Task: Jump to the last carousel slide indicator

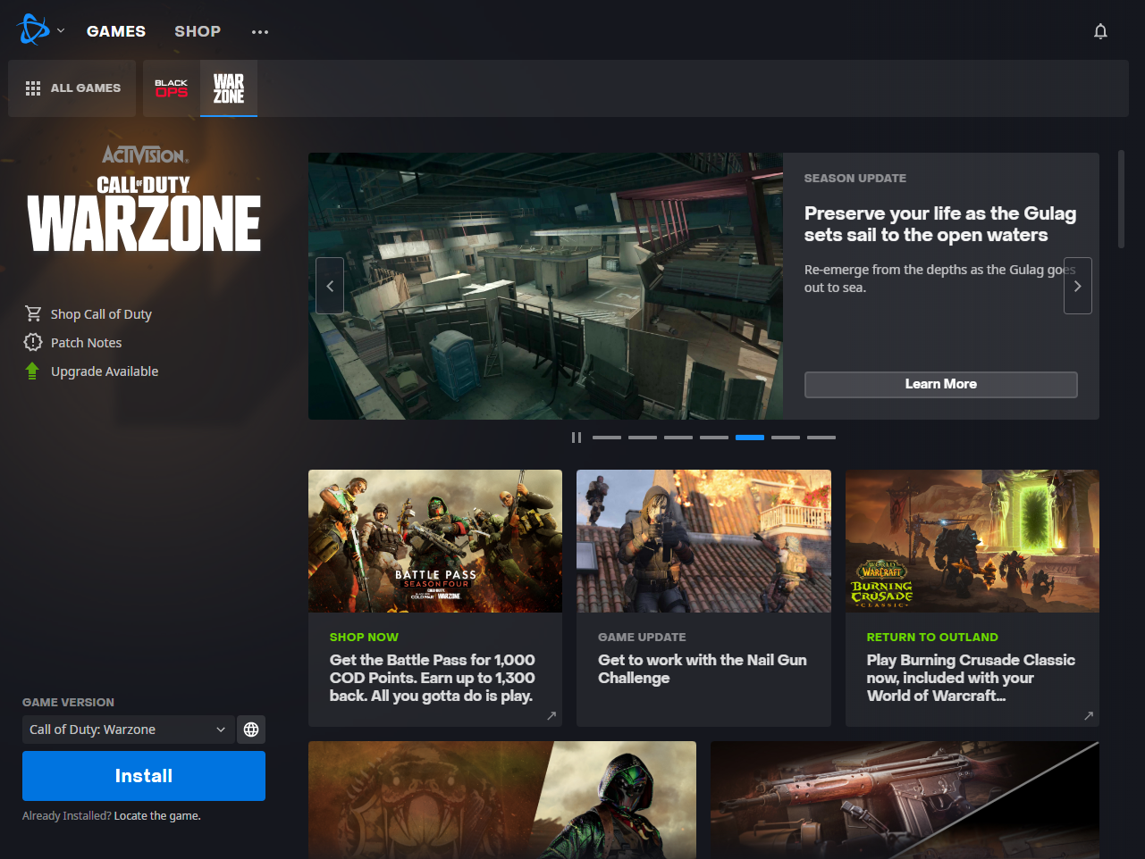Action: coord(821,438)
